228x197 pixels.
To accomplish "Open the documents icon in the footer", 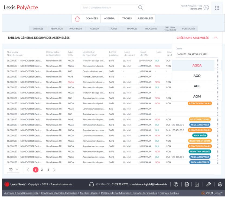I will pos(187,184).
